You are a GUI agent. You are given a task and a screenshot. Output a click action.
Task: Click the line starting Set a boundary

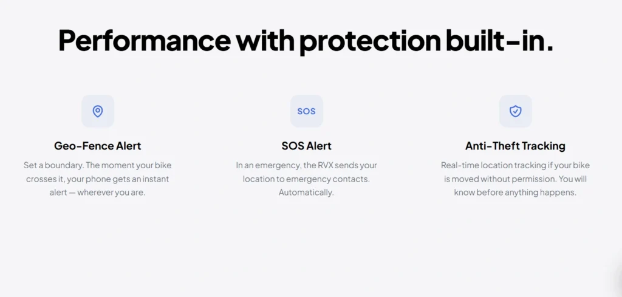(98, 165)
